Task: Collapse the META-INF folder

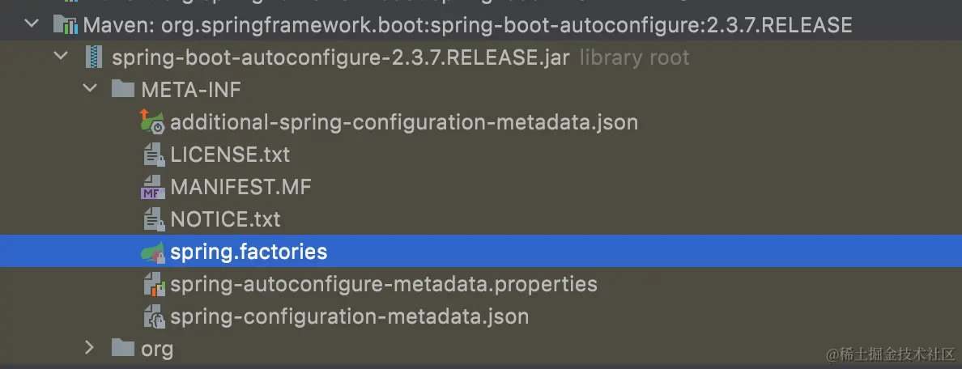Action: coord(90,89)
